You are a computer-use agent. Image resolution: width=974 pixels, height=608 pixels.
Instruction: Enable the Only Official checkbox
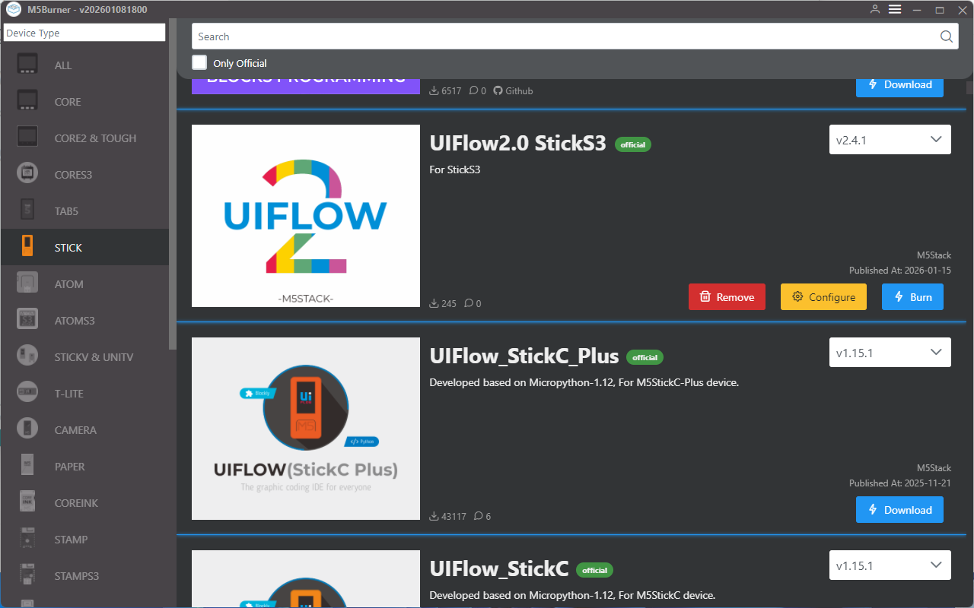point(199,63)
